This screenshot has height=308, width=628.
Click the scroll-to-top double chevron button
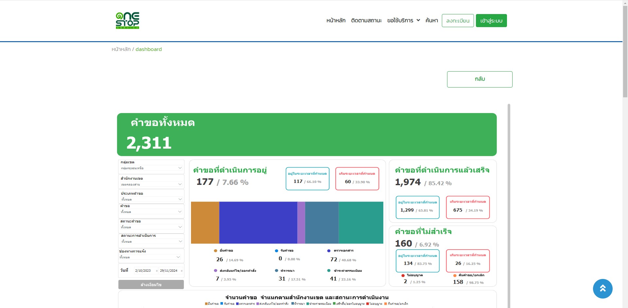point(602,289)
